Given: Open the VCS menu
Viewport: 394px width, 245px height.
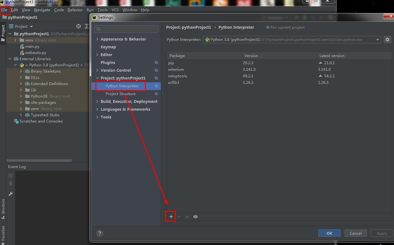Looking at the screenshot, I should pos(115,10).
